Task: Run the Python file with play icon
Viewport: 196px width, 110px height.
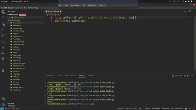Action: (185, 11)
